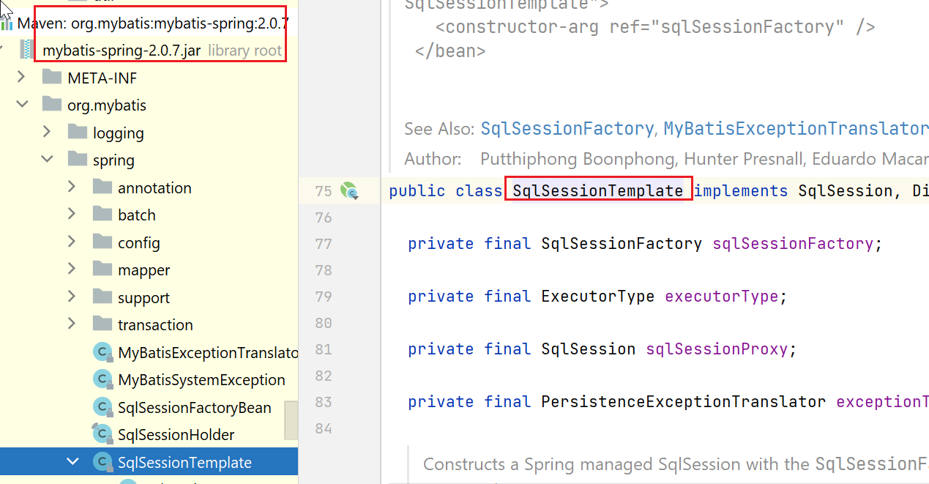Click the logging package folder icon
Screen dimensions: 929x484
pos(77,133)
